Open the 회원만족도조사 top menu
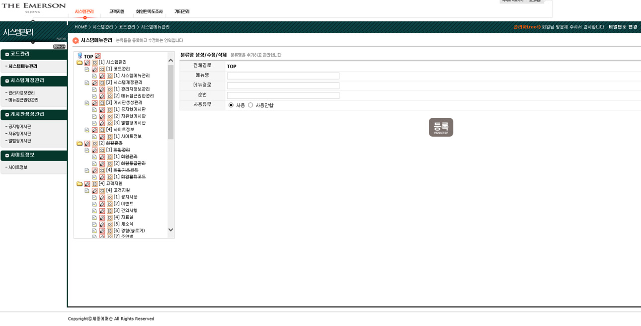 [149, 11]
